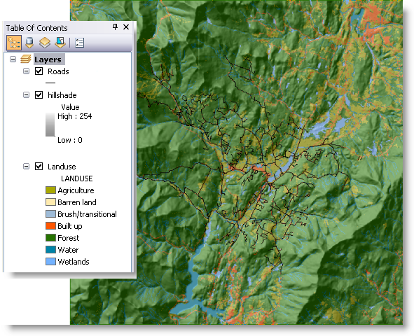Switch to List By Source view
The height and width of the screenshot is (336, 414).
[29, 43]
